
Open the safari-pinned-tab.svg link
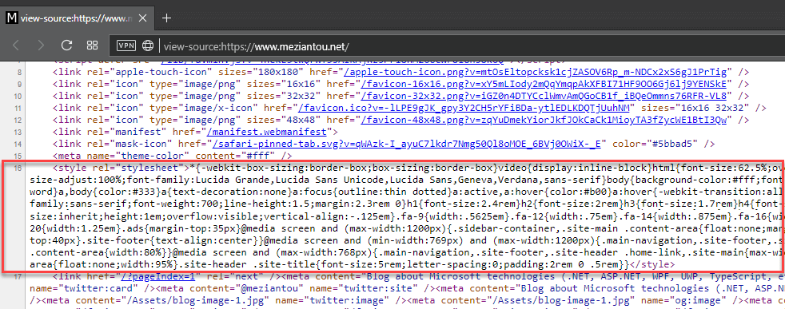[x=407, y=144]
